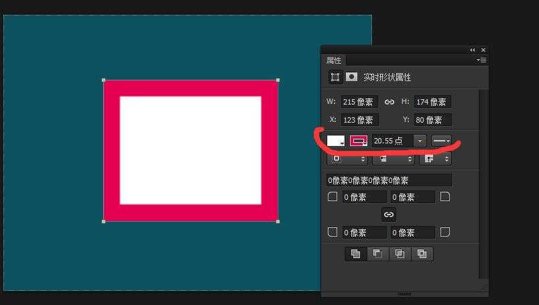
Task: Click the stroke width field 20.55 点
Action: pos(393,141)
